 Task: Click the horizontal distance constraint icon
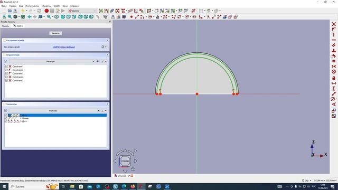pos(334,83)
